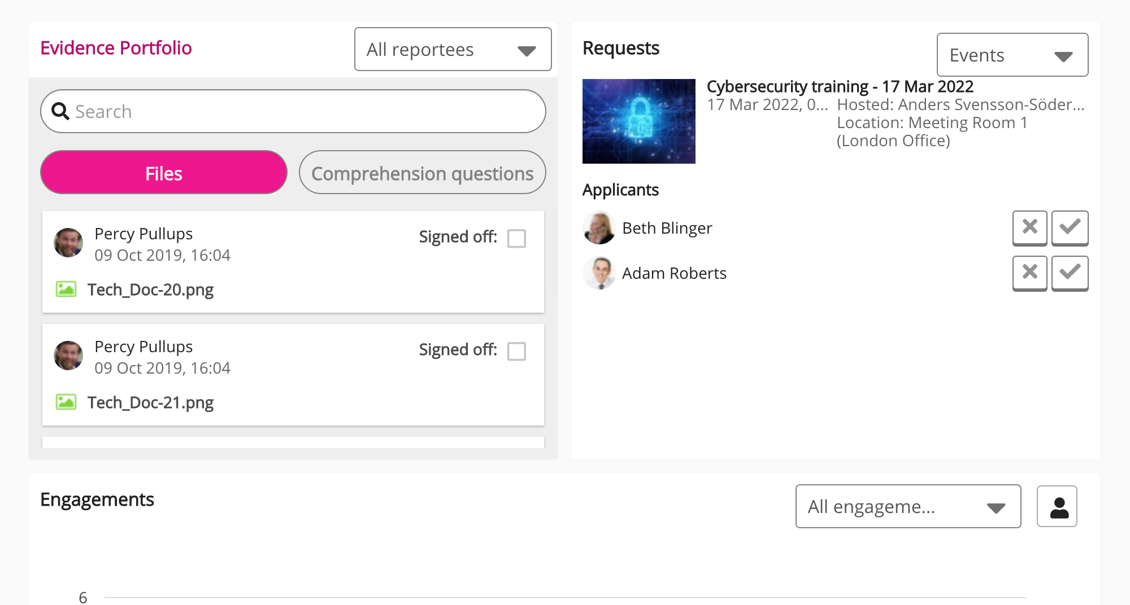
Task: Approve Beth Blinger with the checkmark icon
Action: pos(1070,228)
